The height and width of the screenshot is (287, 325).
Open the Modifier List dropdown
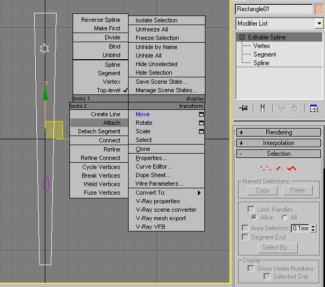[319, 23]
